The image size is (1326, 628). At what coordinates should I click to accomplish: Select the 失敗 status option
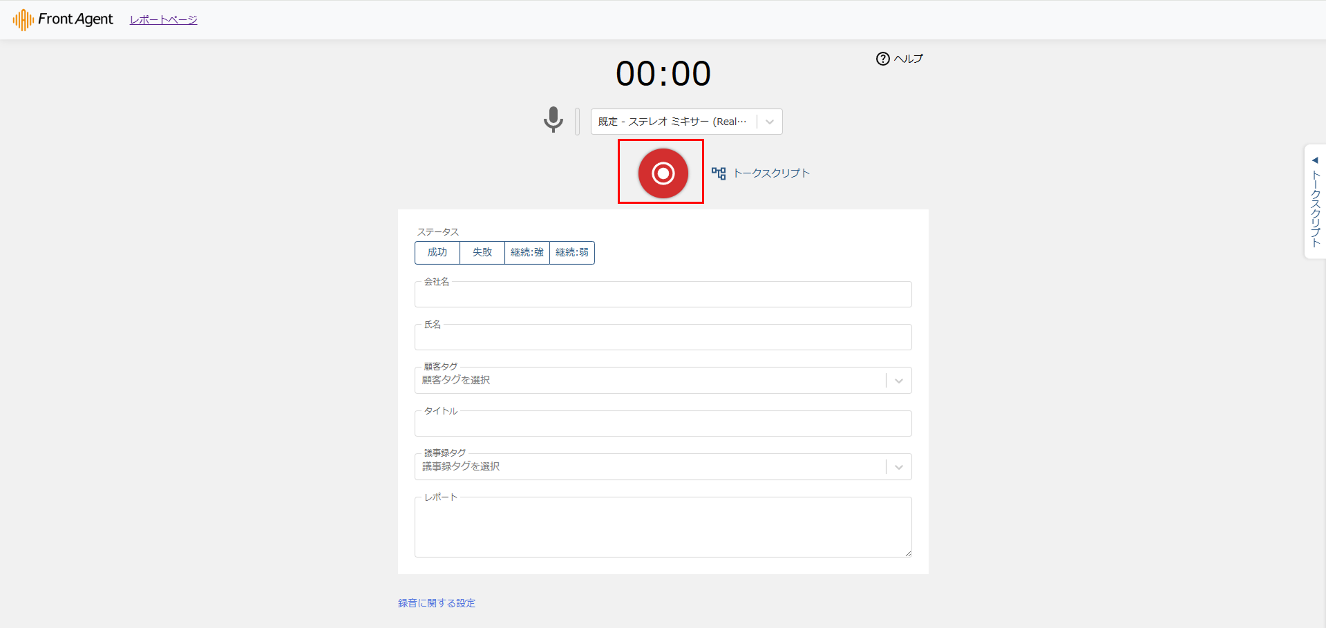coord(482,253)
